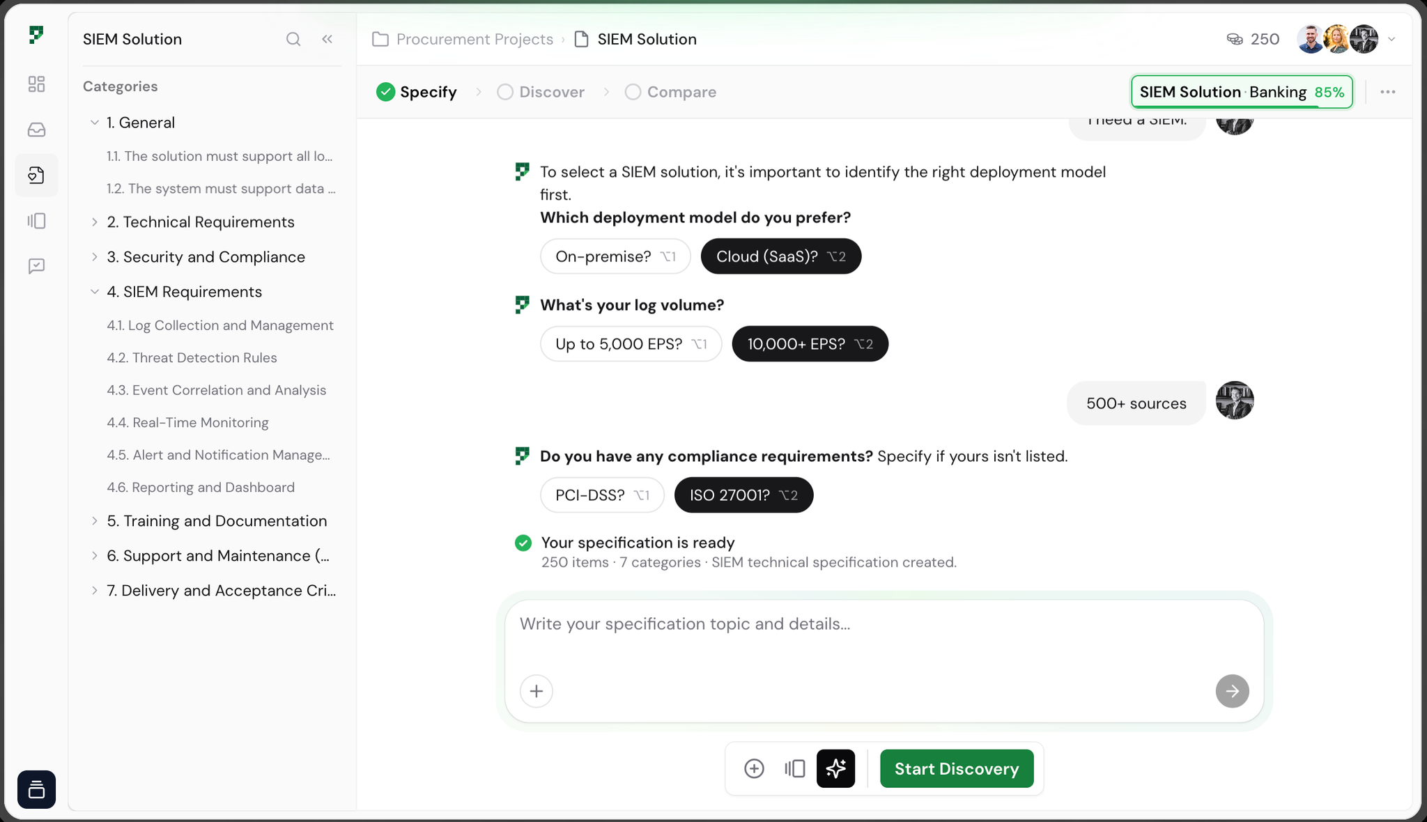The image size is (1427, 822).
Task: Open the inbox icon in left rail
Action: 36,130
